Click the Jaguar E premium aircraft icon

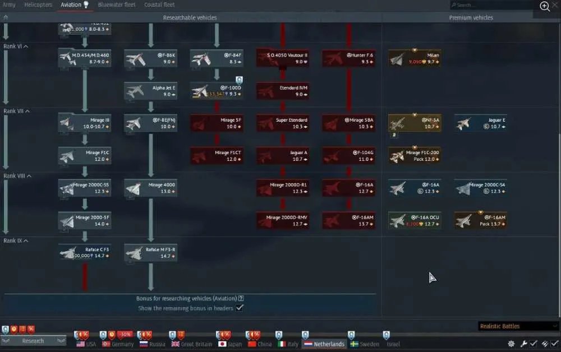[463, 124]
